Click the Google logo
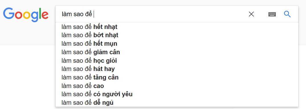306x109 pixels. point(26,14)
